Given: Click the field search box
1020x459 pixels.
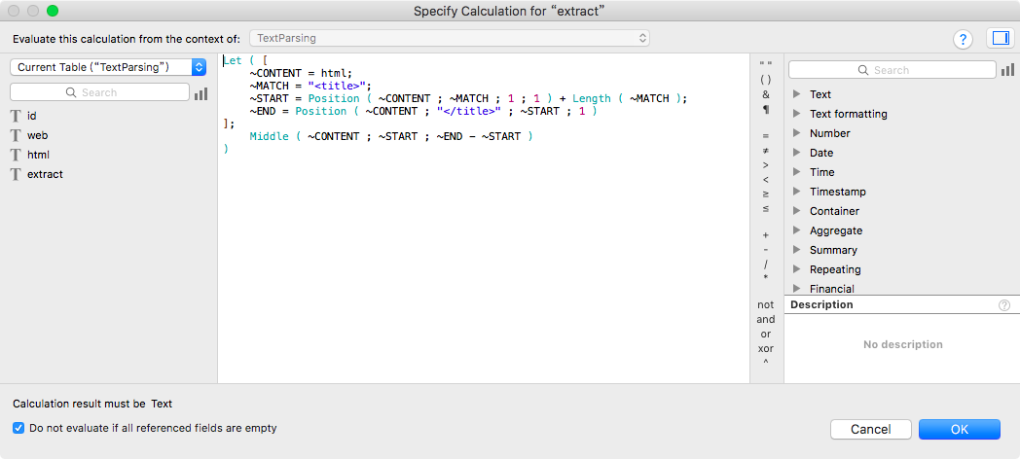Looking at the screenshot, I should click(99, 93).
